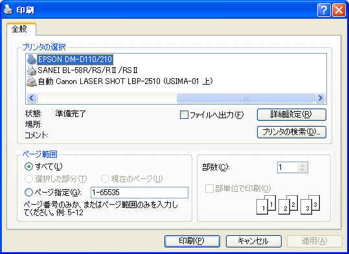Select the EPSON DM-D110/210 printer icon
Screen dimensions: 349x254
tap(32, 59)
